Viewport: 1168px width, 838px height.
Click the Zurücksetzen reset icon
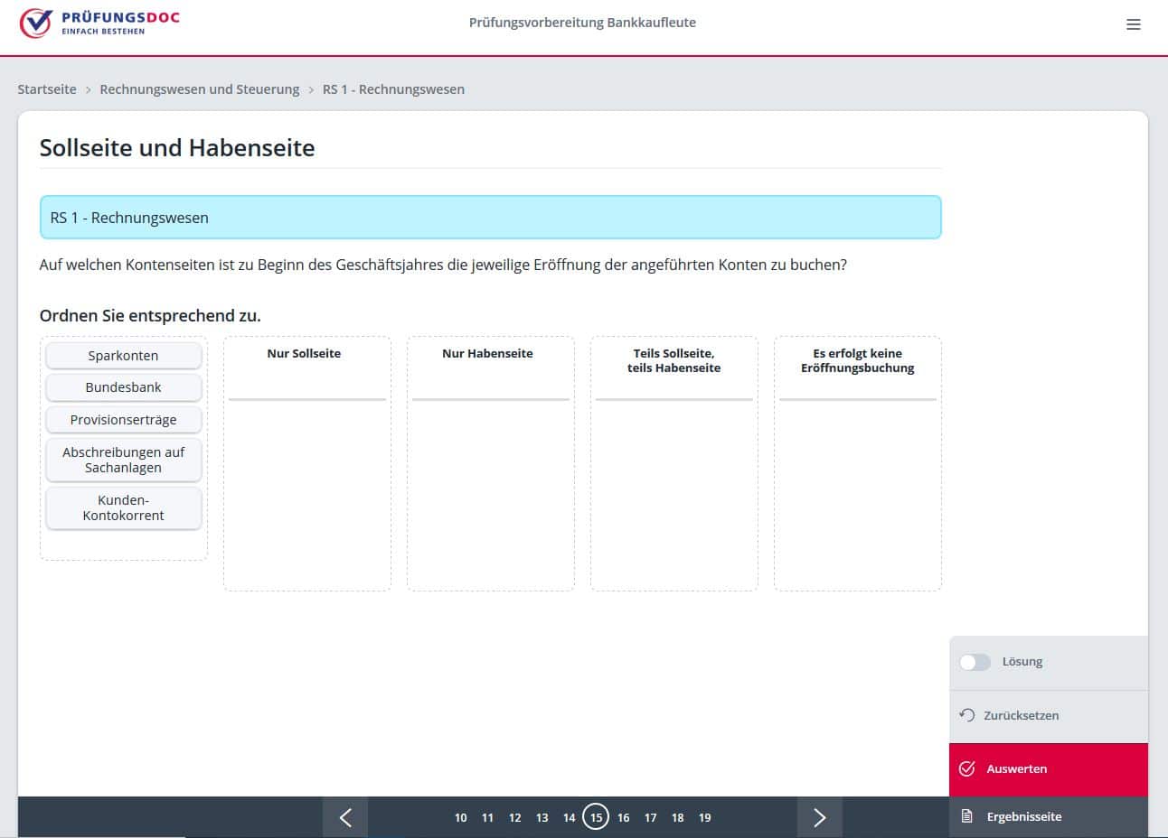pyautogui.click(x=966, y=715)
